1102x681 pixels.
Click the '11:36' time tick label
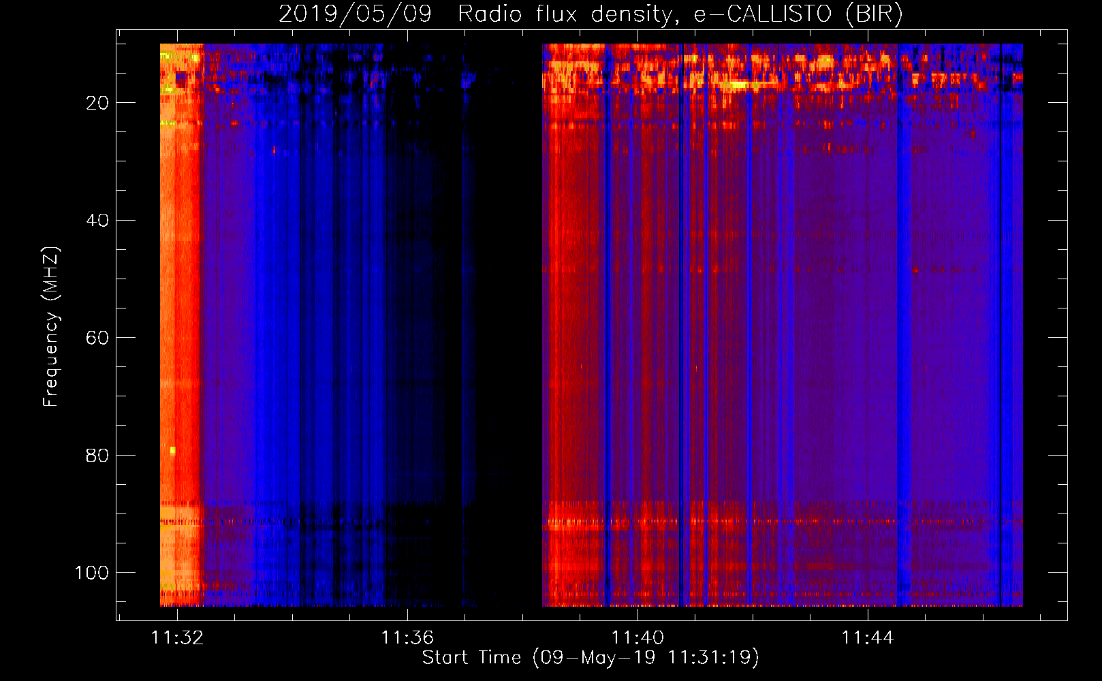[407, 638]
